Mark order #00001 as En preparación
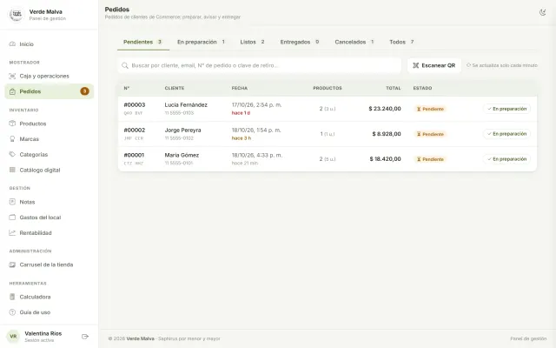 pyautogui.click(x=506, y=159)
